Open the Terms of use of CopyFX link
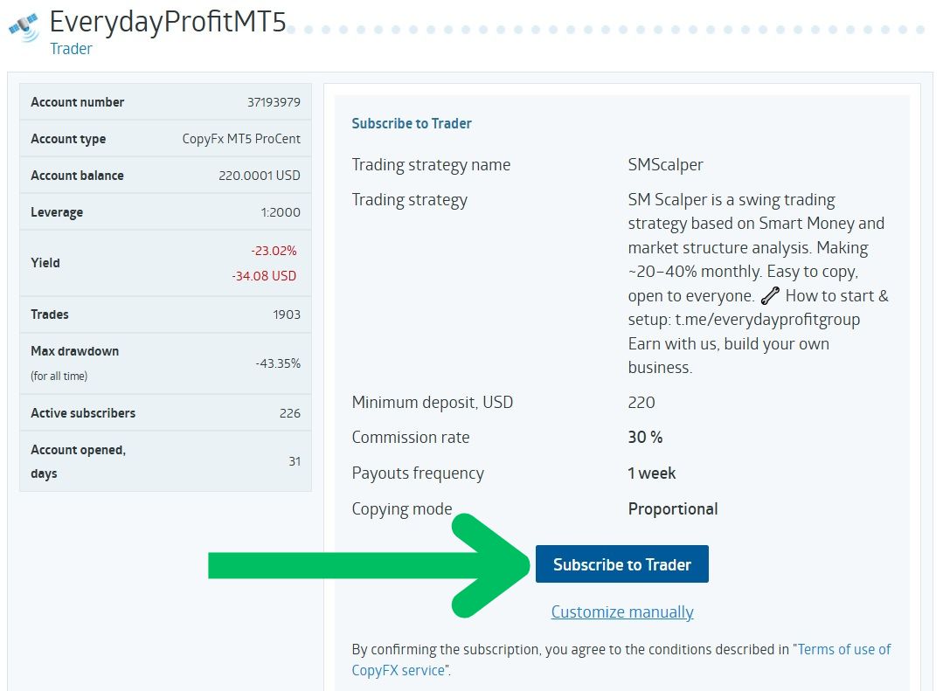Screen dimensions: 943x691 843,649
